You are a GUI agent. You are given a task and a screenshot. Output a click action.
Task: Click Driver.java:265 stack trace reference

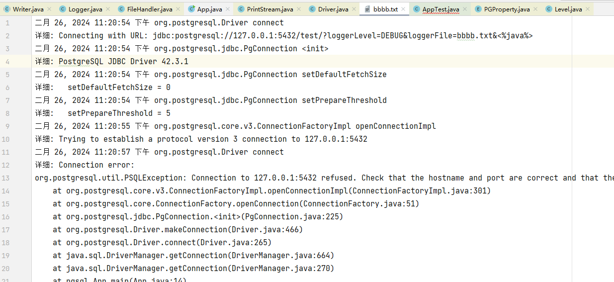click(235, 243)
